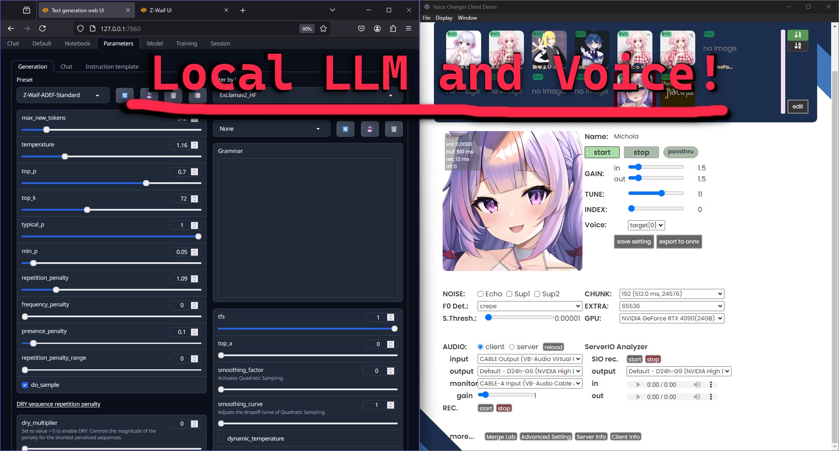Open Instruction template sub-tab
This screenshot has height=451, width=839.
pos(112,66)
